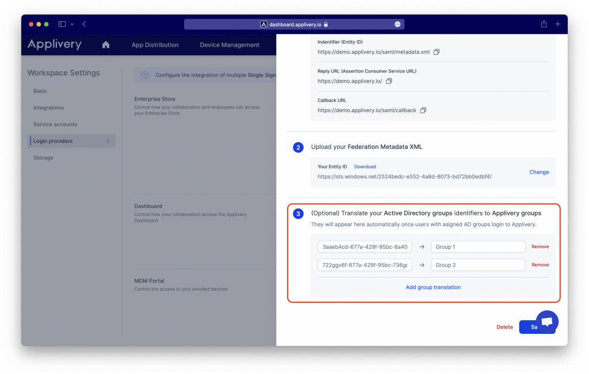Copy the Callback URL value

tap(423, 110)
